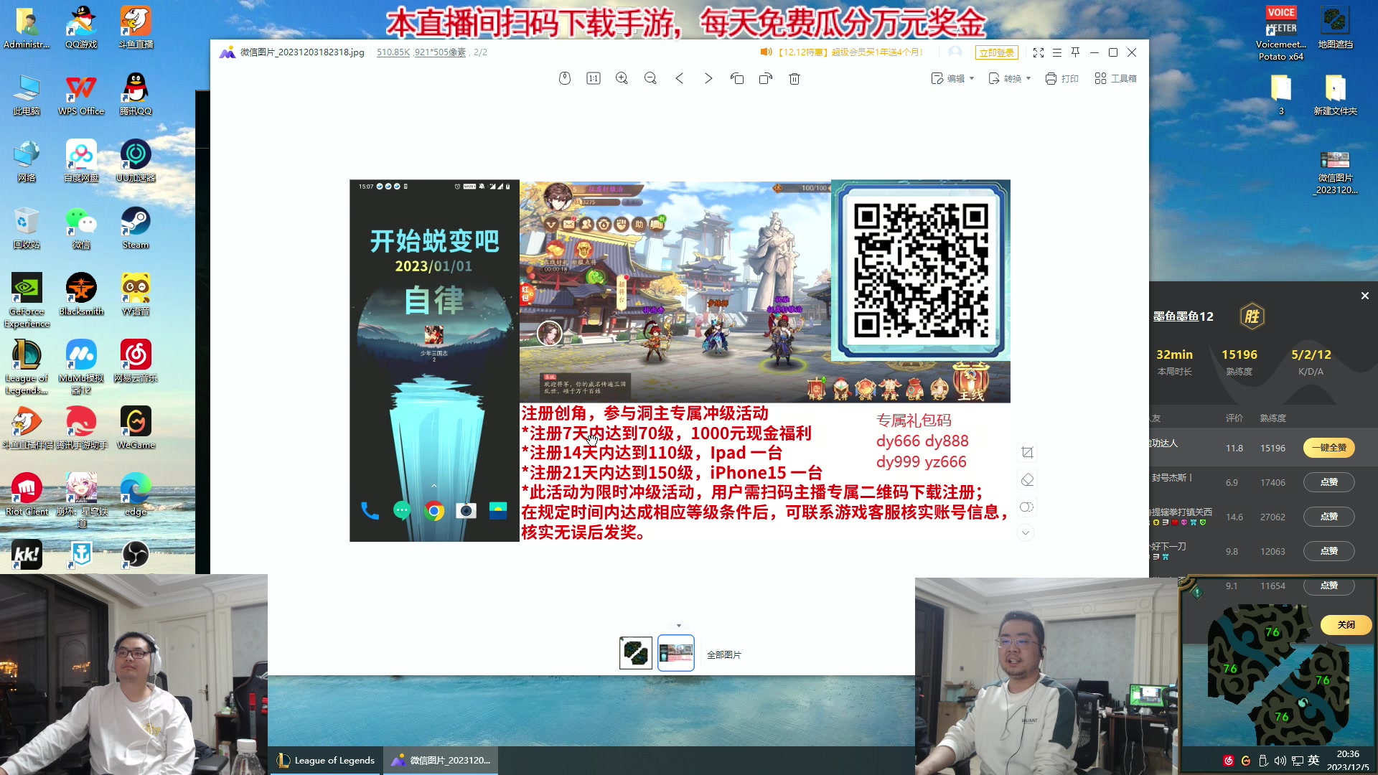Click the overlapping circles tool beside the image
Screen dimensions: 1378x775
click(x=1027, y=507)
